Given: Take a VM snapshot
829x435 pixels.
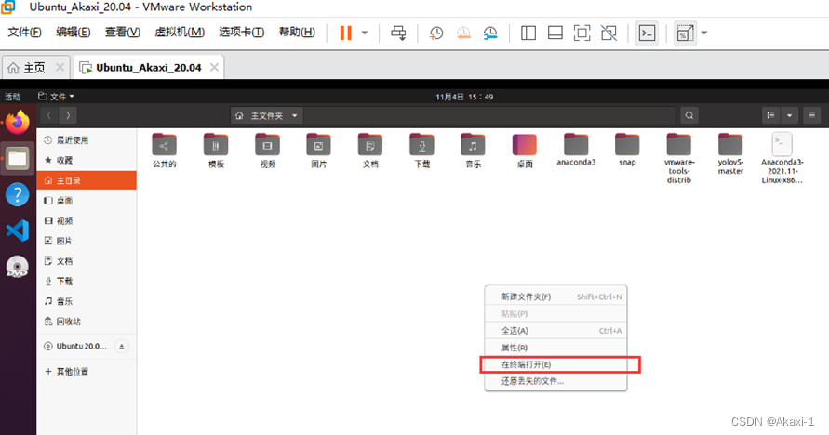Looking at the screenshot, I should pos(436,33).
